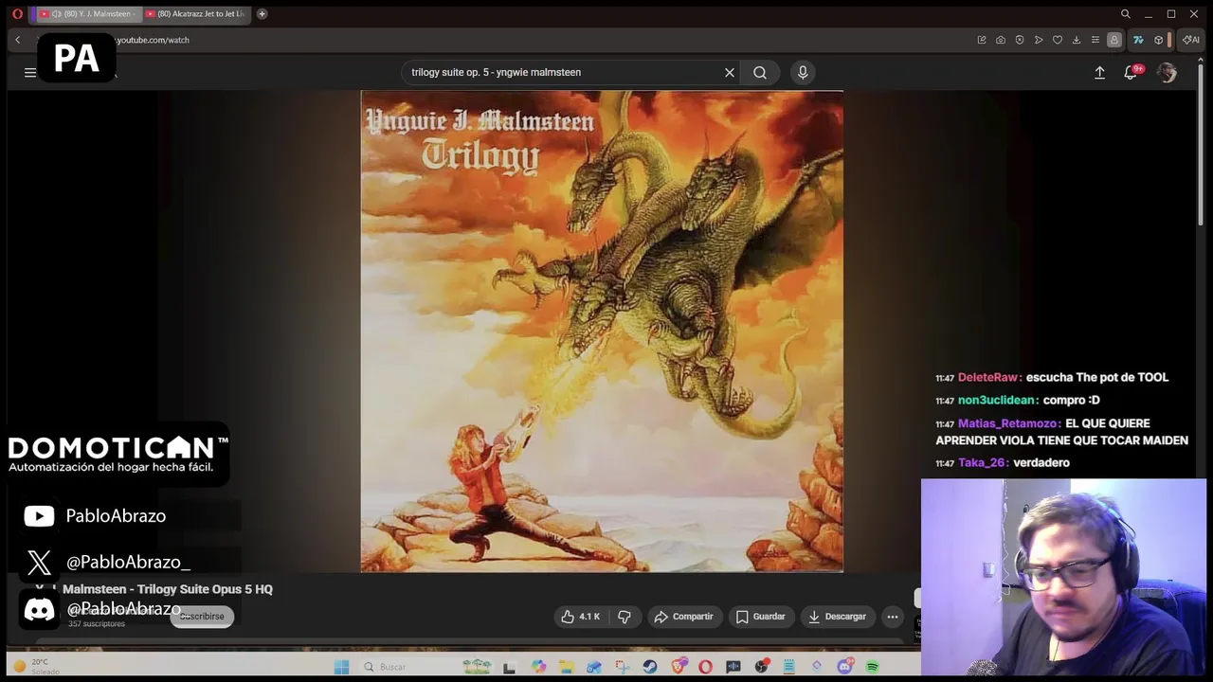
Task: Open Opera from the taskbar
Action: point(705,667)
